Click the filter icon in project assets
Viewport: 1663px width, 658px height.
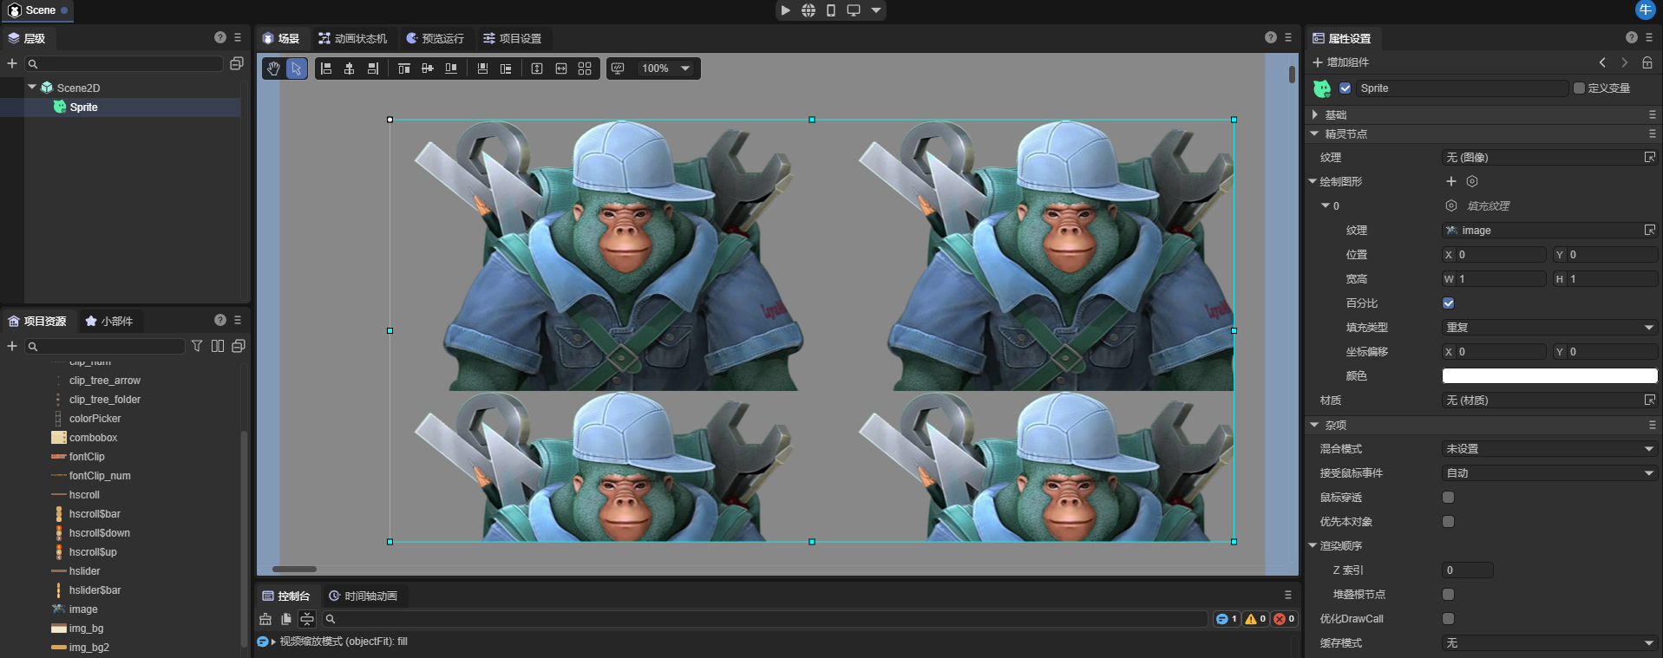197,346
